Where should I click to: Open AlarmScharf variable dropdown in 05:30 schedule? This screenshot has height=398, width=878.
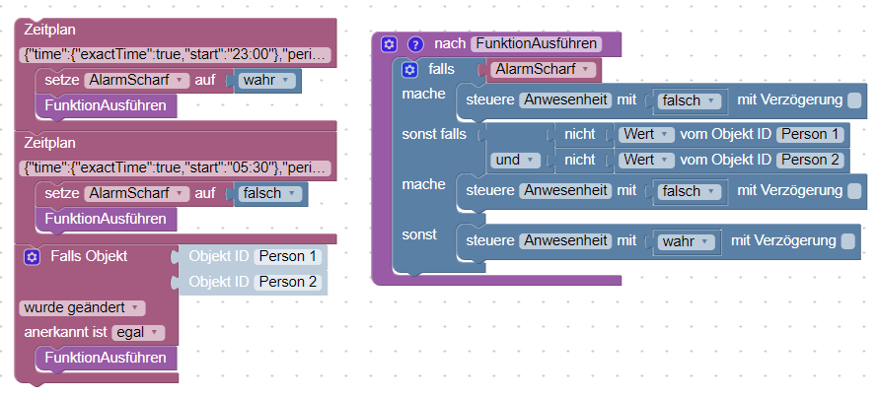137,193
